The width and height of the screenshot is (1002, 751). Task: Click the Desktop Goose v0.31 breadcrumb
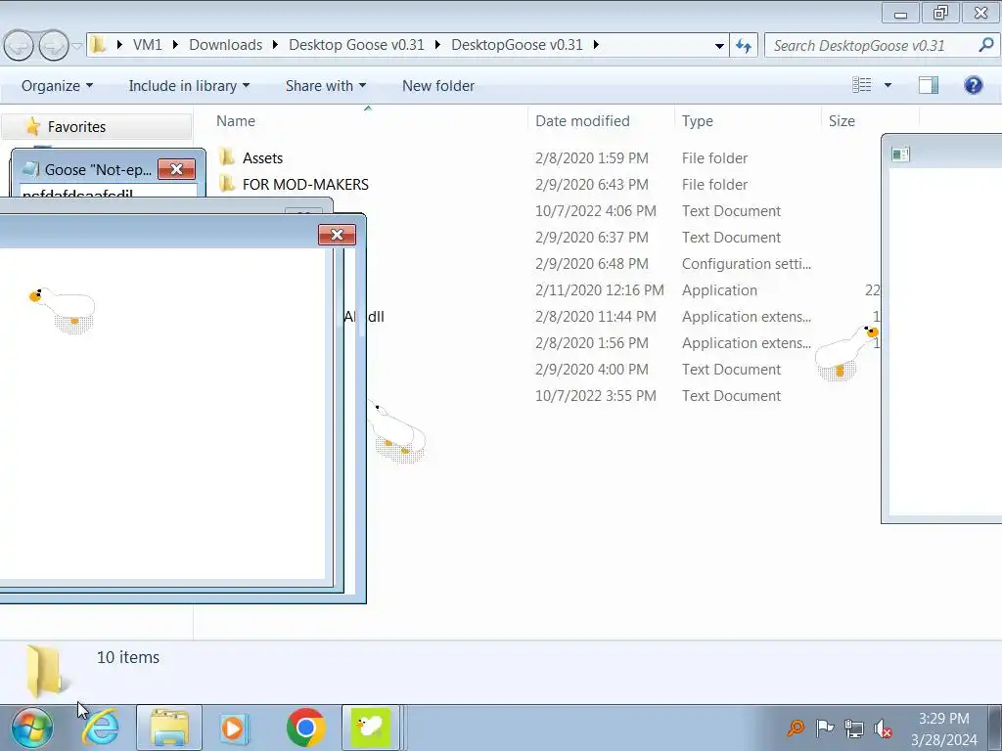(x=356, y=45)
